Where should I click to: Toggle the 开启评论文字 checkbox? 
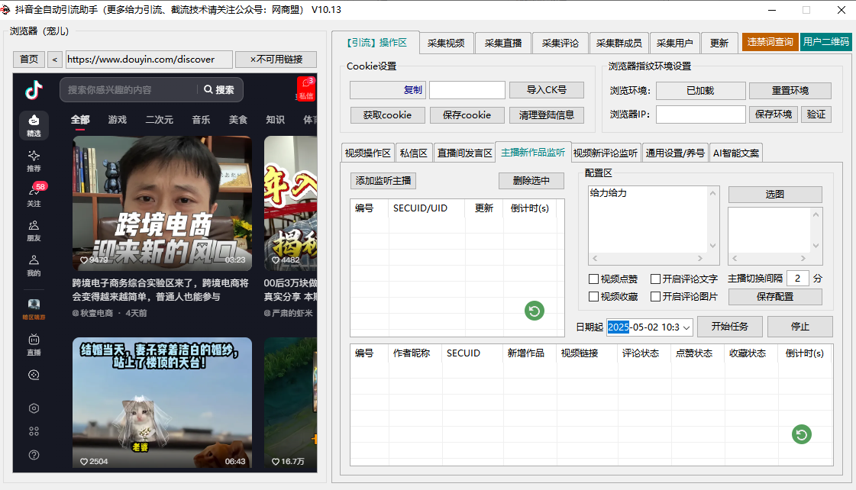(656, 279)
